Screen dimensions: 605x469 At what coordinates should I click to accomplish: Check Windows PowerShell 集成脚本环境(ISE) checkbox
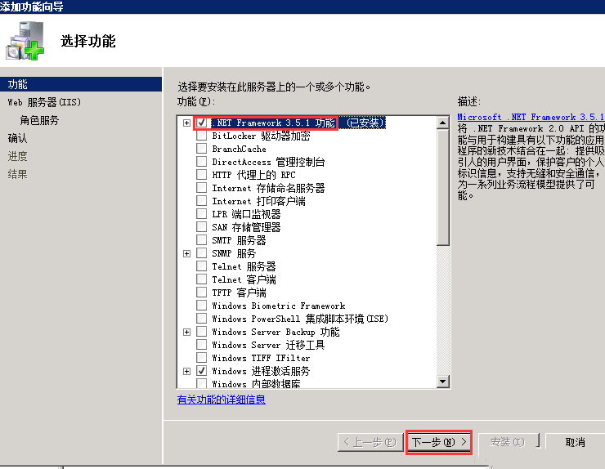tap(201, 319)
